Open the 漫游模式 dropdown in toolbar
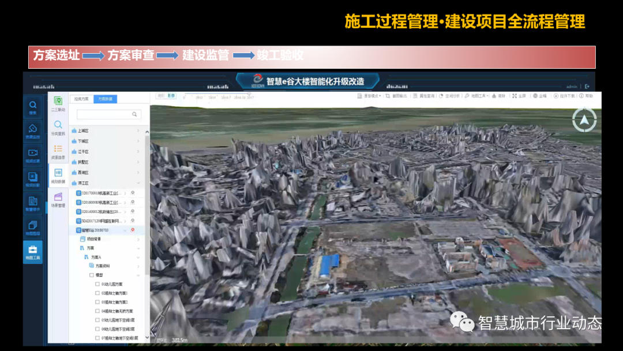The width and height of the screenshot is (623, 351). (369, 96)
